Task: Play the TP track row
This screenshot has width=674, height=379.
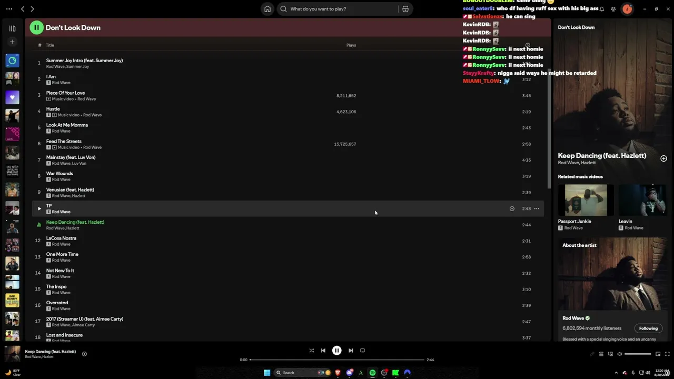Action: [39, 208]
